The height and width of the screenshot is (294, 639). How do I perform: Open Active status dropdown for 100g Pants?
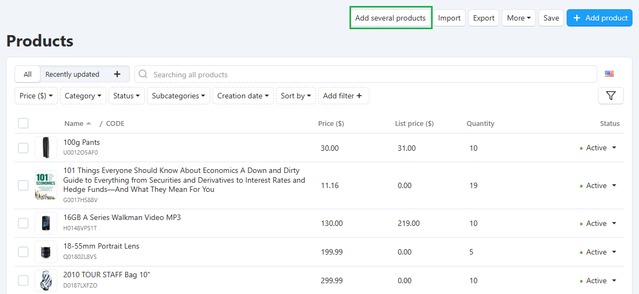(598, 148)
